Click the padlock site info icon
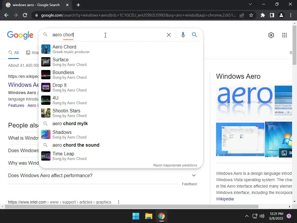 tap(36, 15)
